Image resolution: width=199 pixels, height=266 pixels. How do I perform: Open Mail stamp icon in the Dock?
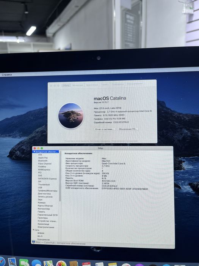(x=12, y=262)
